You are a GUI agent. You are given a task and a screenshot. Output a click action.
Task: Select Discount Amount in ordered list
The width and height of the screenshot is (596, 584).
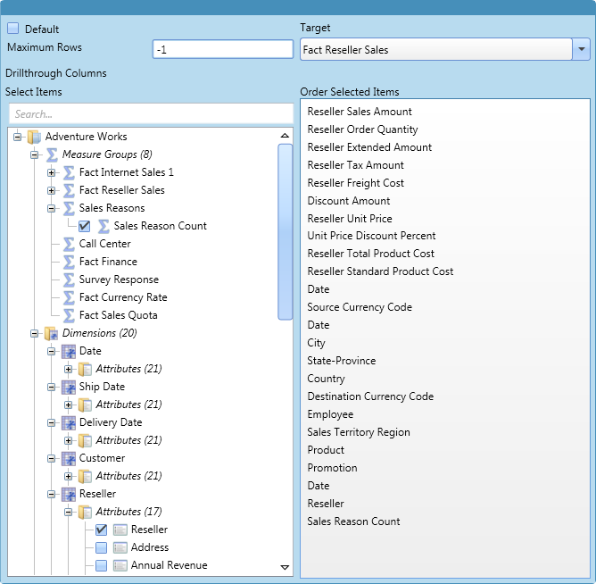click(x=349, y=201)
